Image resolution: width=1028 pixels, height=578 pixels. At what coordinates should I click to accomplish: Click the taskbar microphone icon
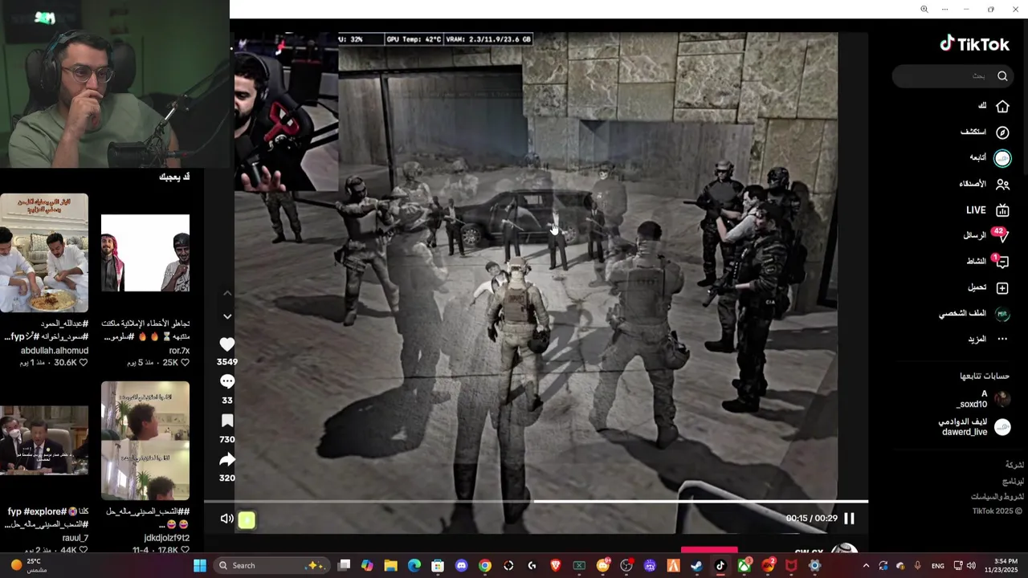[x=917, y=566]
